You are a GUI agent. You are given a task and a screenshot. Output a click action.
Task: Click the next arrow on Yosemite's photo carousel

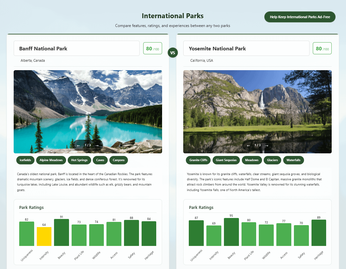coord(267,146)
